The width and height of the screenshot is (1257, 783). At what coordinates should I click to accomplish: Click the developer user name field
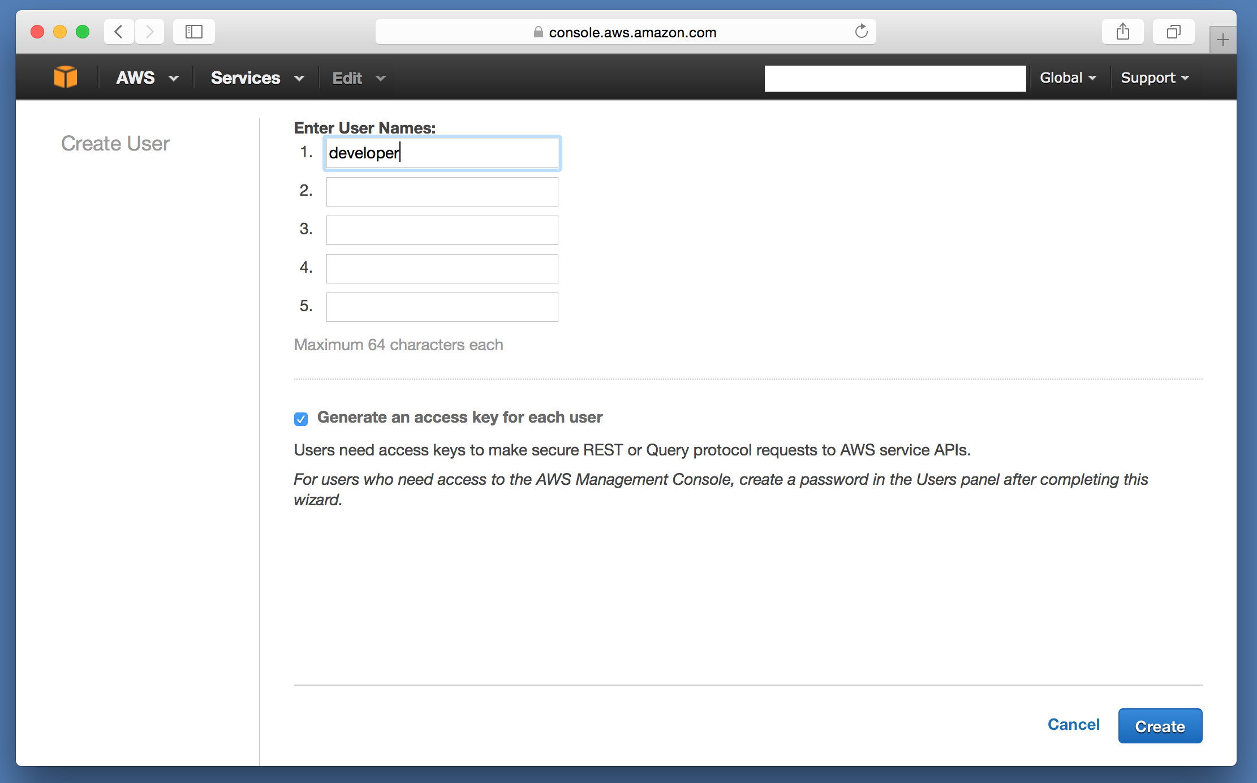442,153
